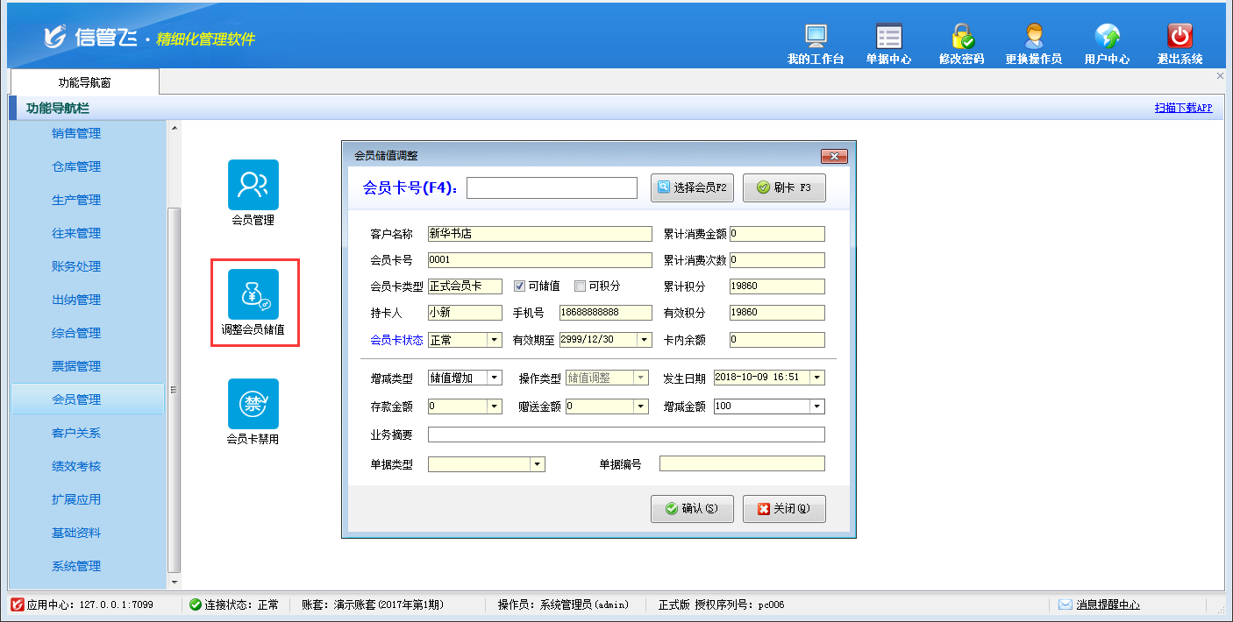Open the 会员卡状态 dropdown list
This screenshot has height=622, width=1233.
click(x=495, y=340)
